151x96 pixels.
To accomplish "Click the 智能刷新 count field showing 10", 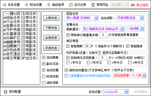I will [x=87, y=46].
